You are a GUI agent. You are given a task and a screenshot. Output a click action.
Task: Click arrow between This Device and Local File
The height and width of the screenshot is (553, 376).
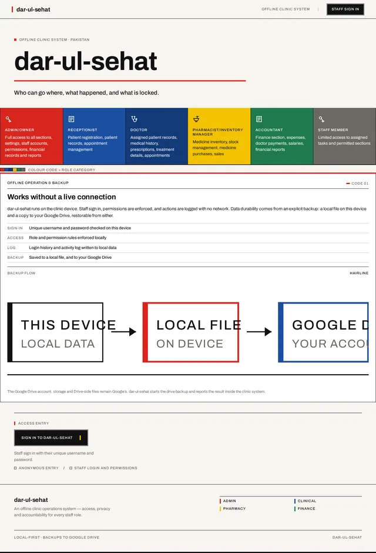point(123,332)
